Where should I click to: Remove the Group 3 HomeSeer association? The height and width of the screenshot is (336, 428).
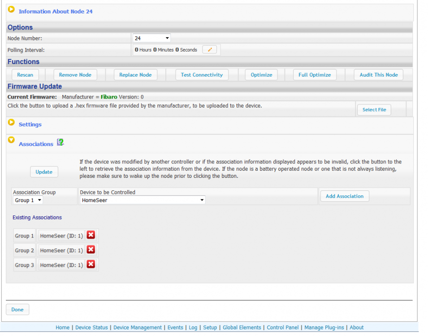tap(91, 265)
